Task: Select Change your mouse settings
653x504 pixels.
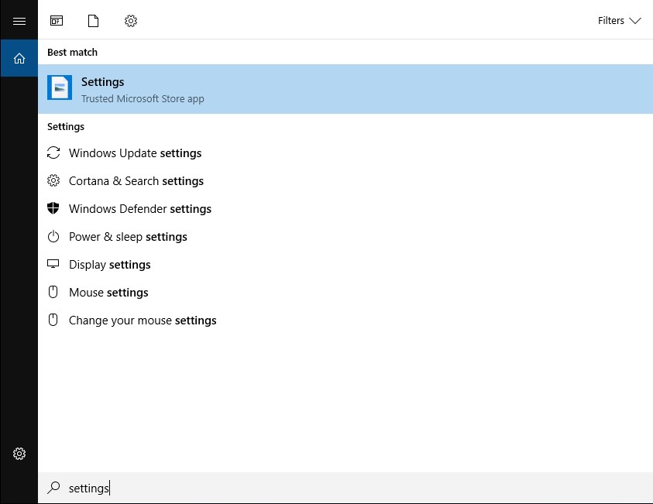Action: 143,320
